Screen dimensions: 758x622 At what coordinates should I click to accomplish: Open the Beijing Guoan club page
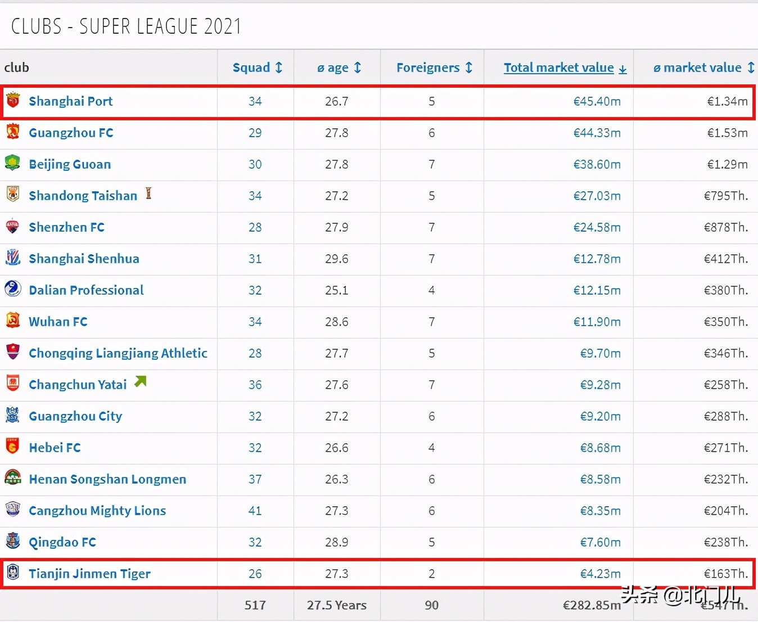[70, 164]
